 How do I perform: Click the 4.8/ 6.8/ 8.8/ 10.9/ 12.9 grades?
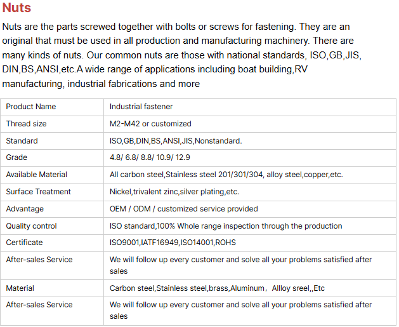click(150, 157)
